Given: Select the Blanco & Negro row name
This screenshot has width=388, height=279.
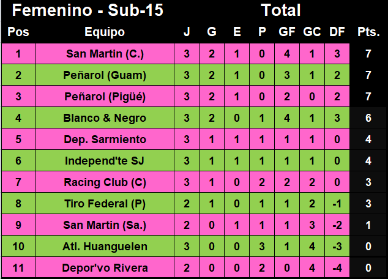Looking at the screenshot, I should pos(105,117).
